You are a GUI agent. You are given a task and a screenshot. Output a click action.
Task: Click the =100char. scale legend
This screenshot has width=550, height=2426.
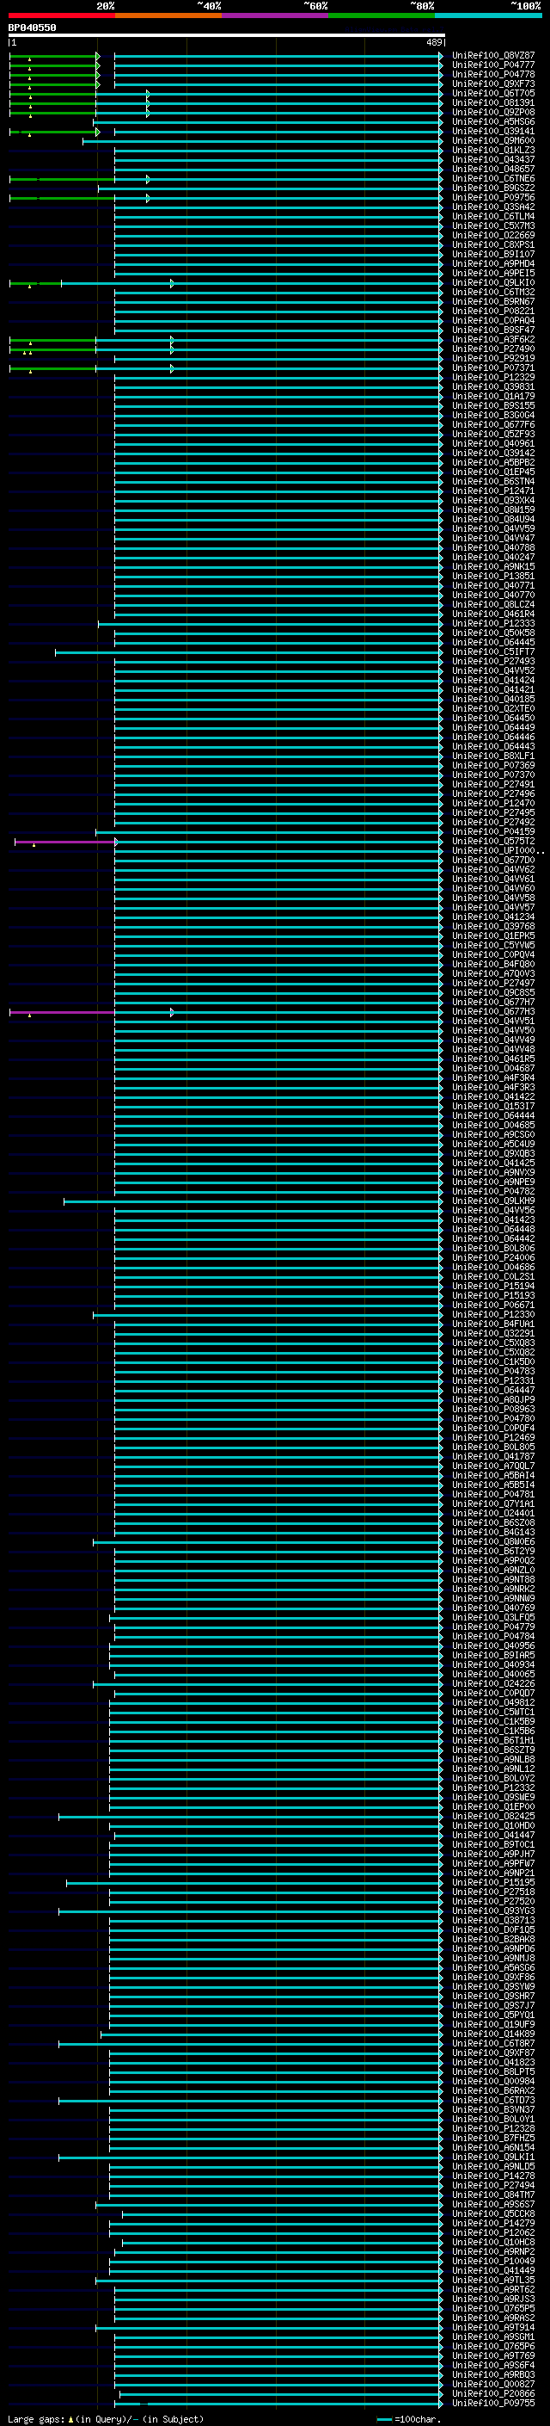point(409,2419)
